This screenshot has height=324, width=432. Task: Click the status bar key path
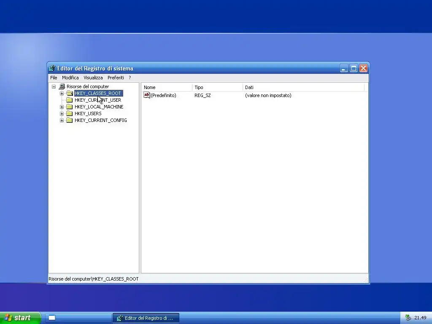tap(93, 279)
